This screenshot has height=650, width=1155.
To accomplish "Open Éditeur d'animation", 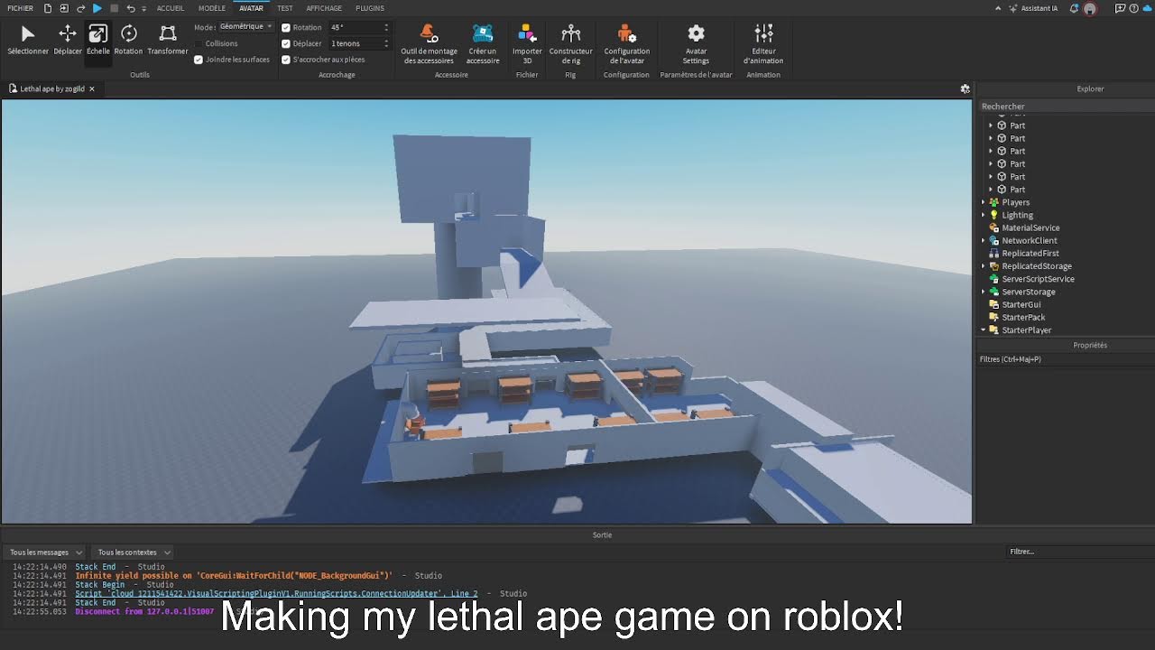I will (763, 44).
